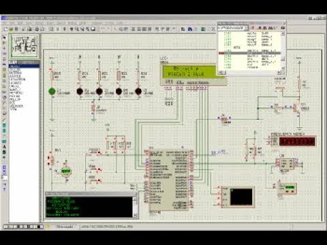Open the Help menu
Screen dimensions: 327x245
coord(119,23)
